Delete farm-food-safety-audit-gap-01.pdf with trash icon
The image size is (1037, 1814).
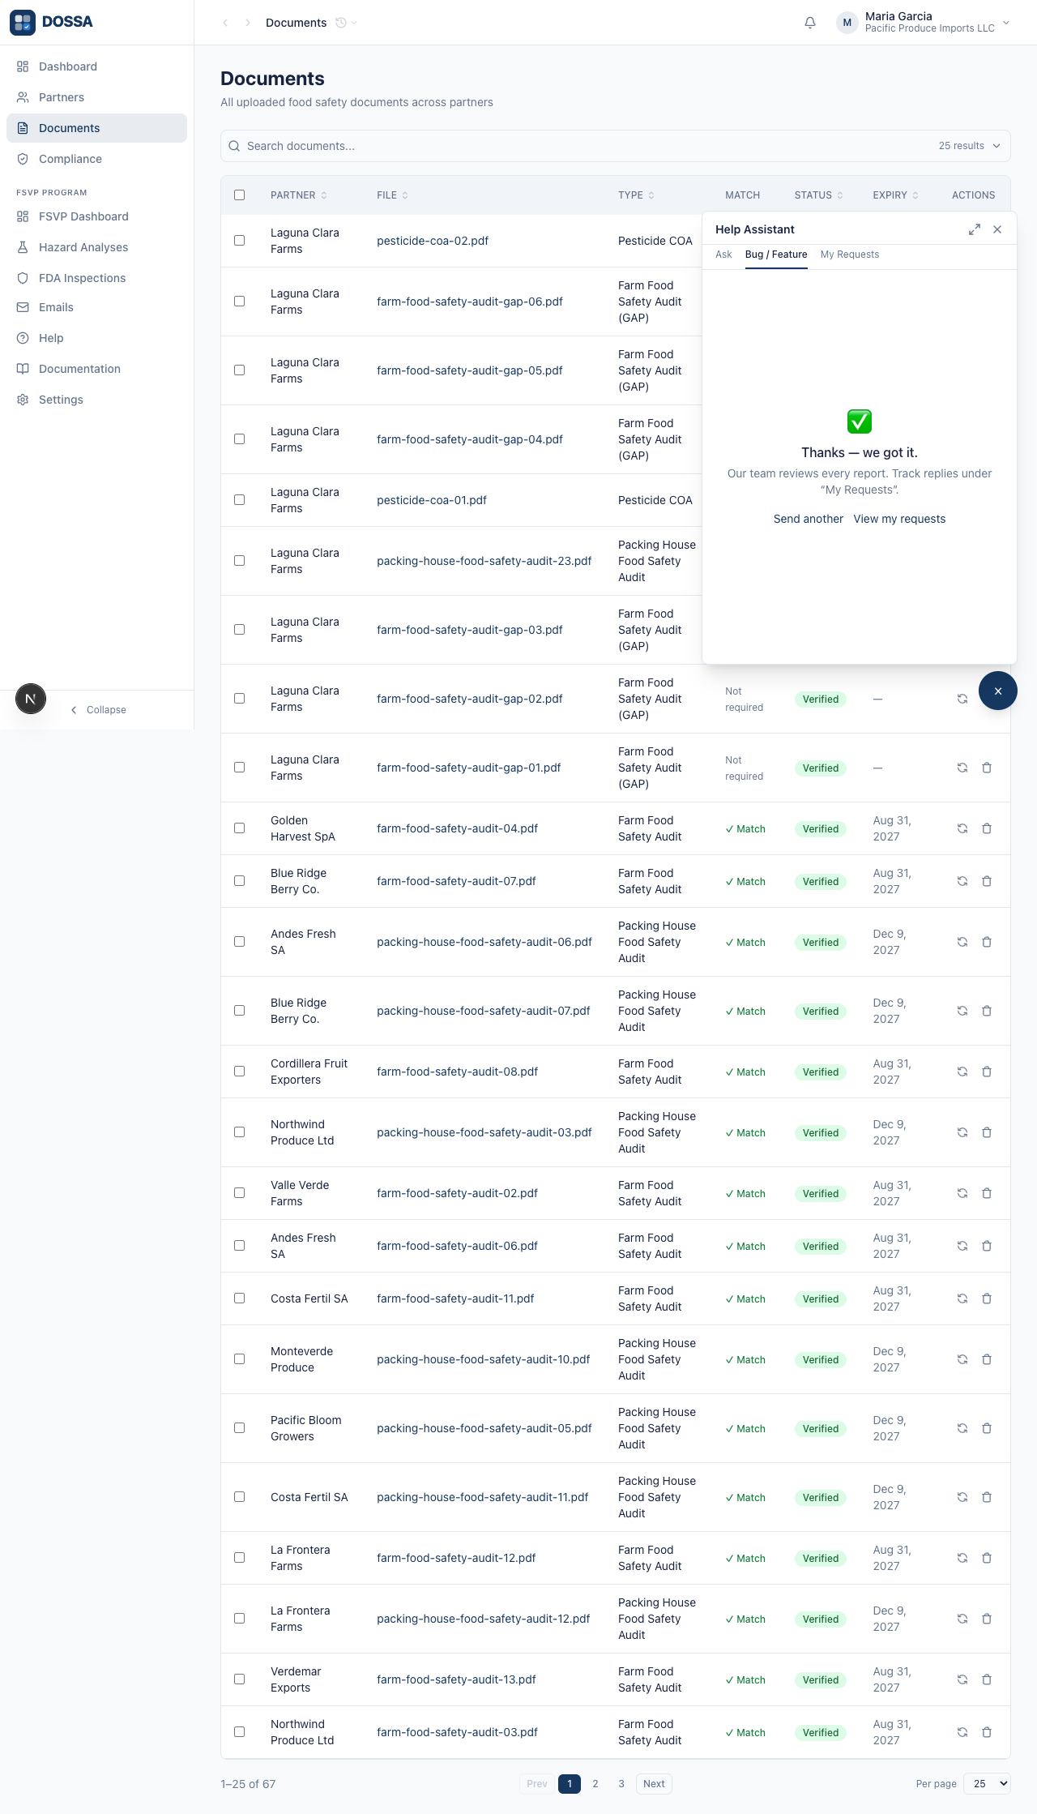987,768
